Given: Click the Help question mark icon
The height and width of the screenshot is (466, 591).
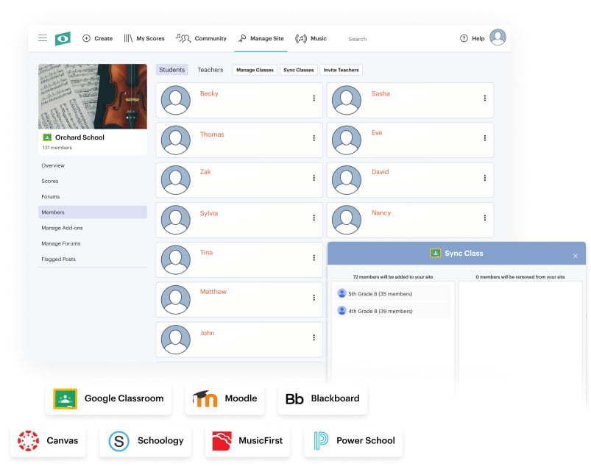Looking at the screenshot, I should pyautogui.click(x=464, y=38).
